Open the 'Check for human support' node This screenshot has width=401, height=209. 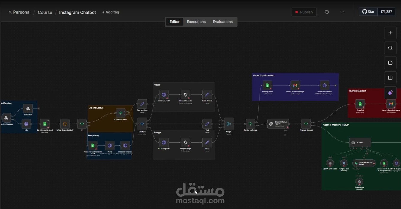pyautogui.click(x=278, y=124)
